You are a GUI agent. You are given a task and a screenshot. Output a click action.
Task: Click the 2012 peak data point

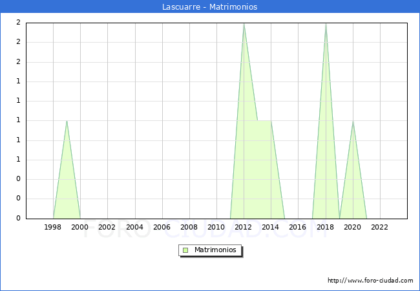pos(244,23)
